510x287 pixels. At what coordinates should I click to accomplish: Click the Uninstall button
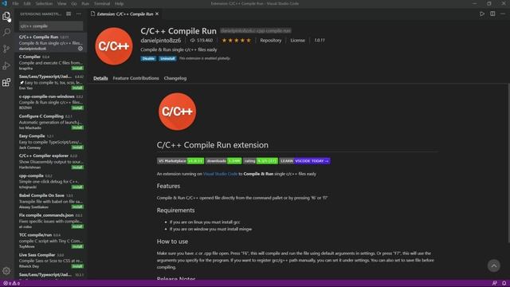coord(167,58)
